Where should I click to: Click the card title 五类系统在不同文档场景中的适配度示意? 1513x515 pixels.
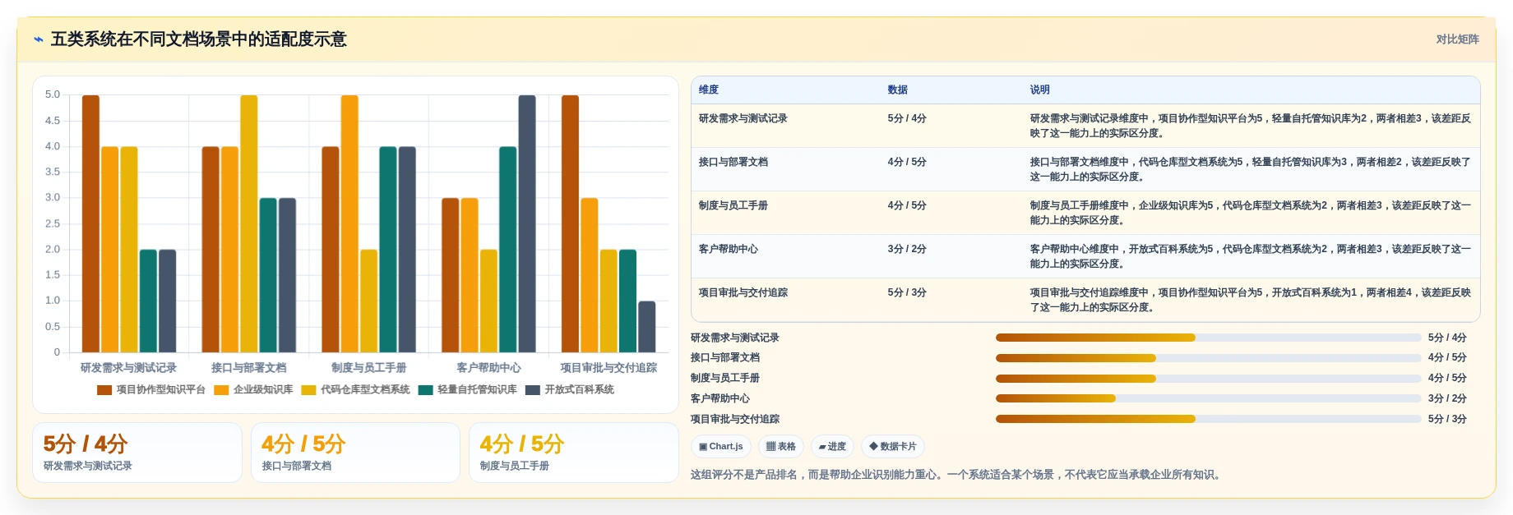pos(199,39)
